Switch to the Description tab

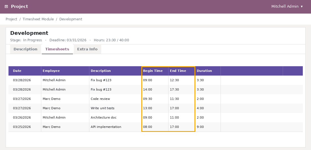click(x=25, y=49)
